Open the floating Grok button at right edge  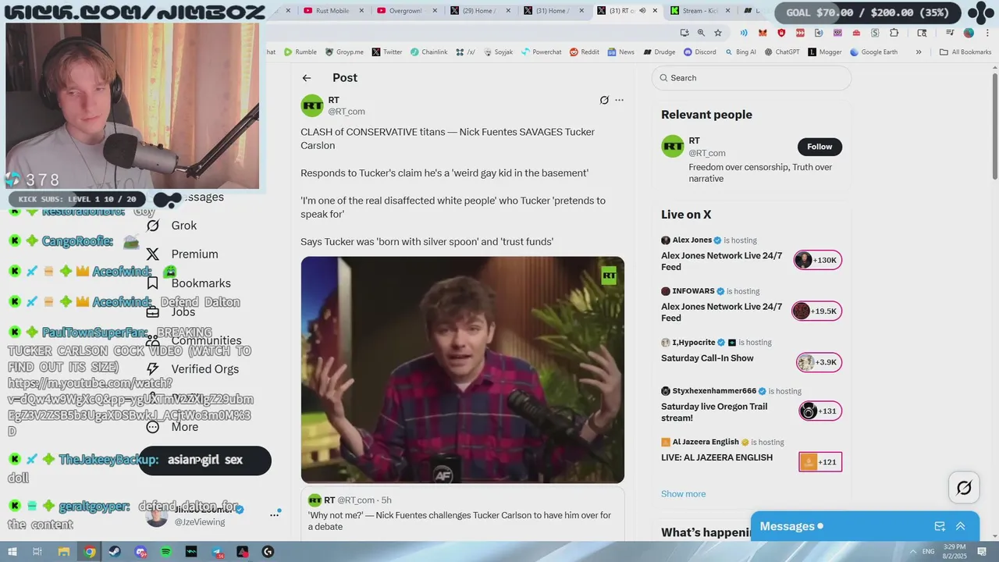click(x=964, y=488)
